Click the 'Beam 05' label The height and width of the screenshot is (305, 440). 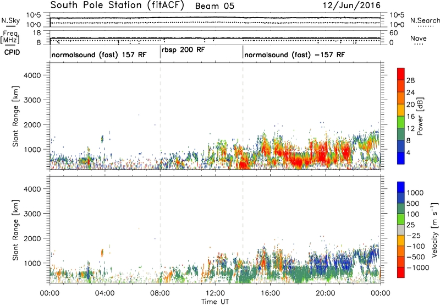215,6
